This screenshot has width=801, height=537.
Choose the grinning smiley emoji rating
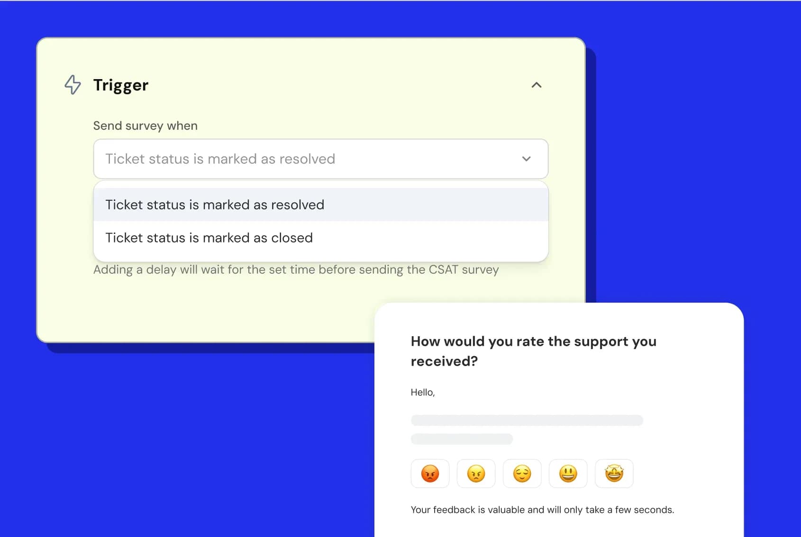coord(568,474)
